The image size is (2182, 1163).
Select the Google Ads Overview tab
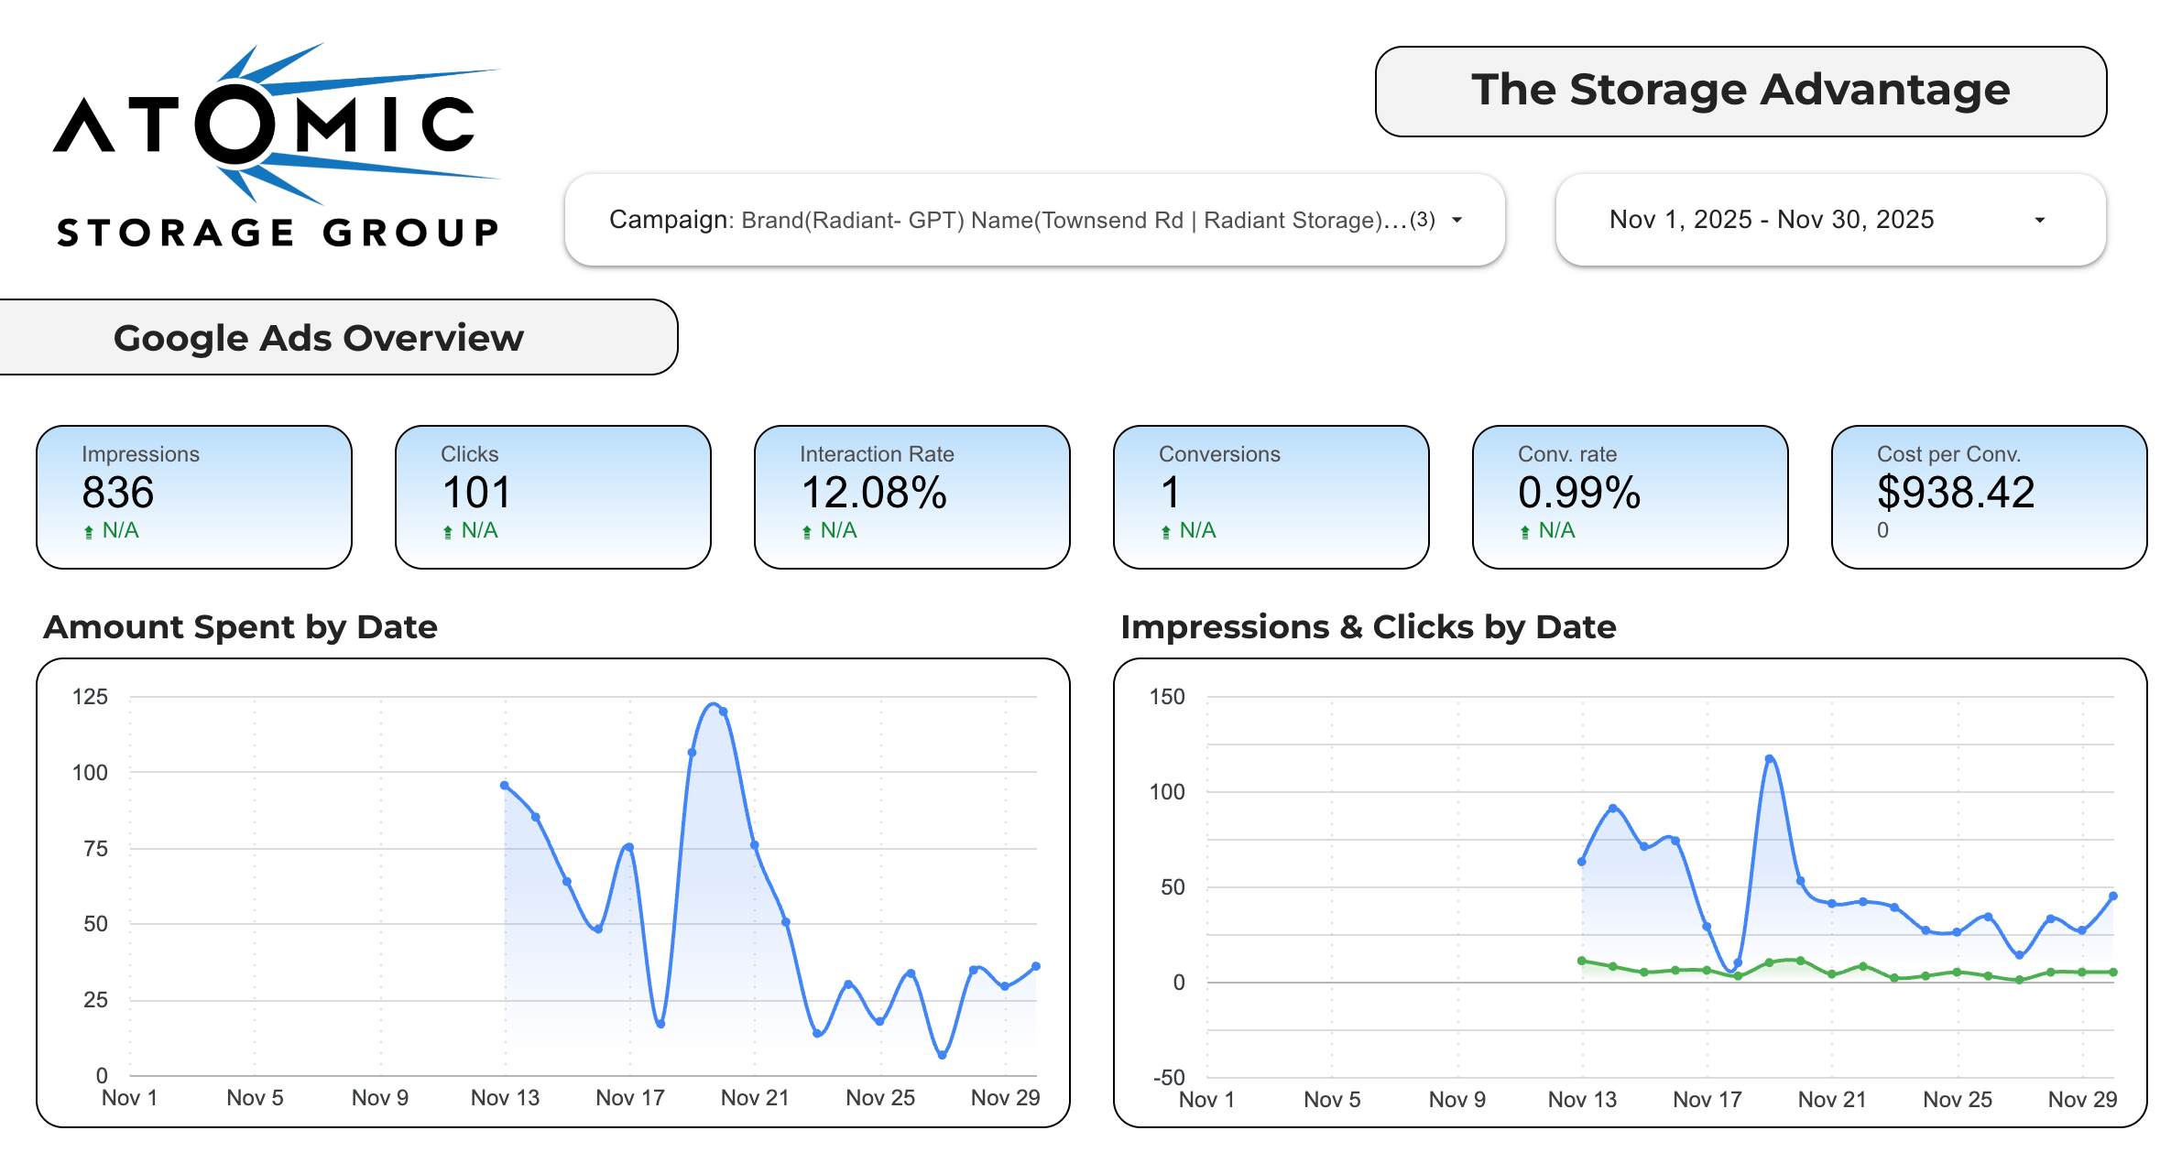coord(319,338)
